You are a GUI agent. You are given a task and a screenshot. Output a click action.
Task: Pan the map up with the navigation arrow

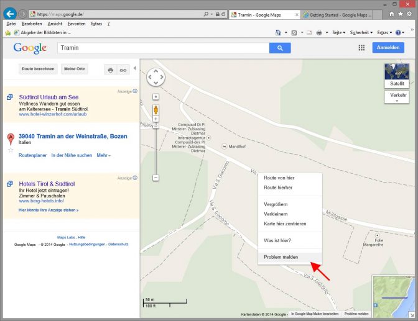tap(156, 71)
